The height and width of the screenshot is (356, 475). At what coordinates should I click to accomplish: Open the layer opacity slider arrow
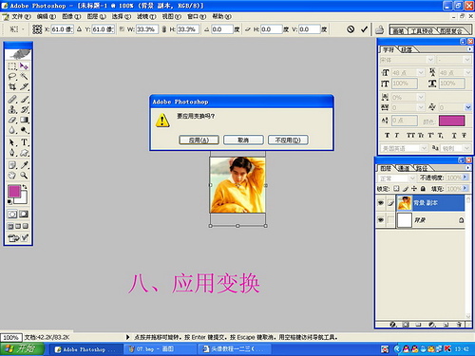point(465,178)
